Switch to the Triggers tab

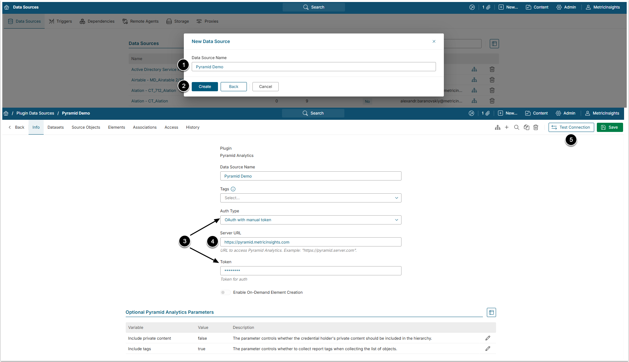click(x=60, y=21)
